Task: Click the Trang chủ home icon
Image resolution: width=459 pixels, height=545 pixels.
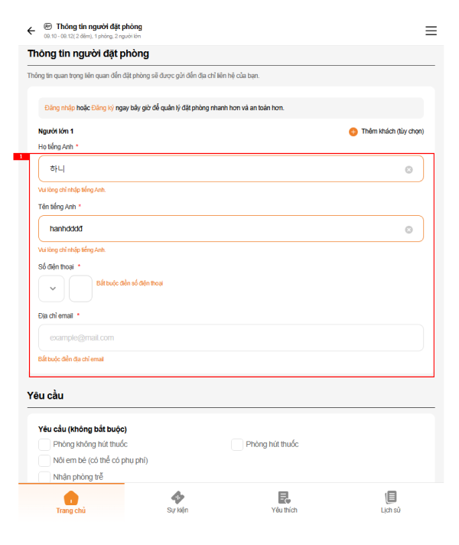Action: pyautogui.click(x=71, y=498)
